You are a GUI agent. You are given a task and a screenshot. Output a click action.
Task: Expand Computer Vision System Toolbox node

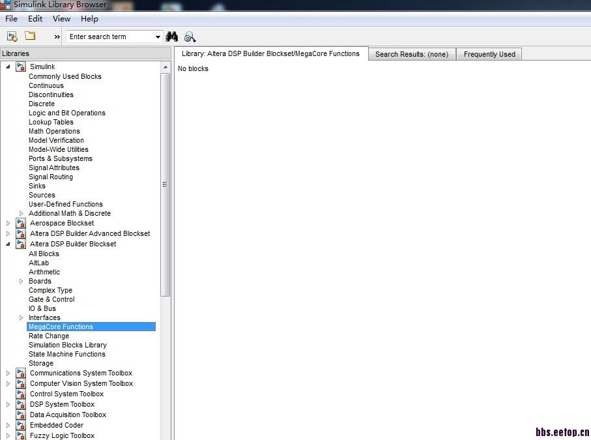click(8, 383)
